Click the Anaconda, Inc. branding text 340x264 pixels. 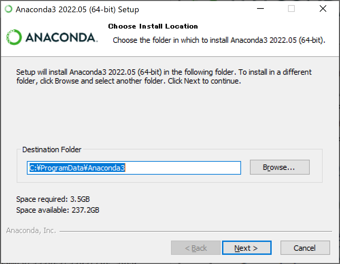31,231
